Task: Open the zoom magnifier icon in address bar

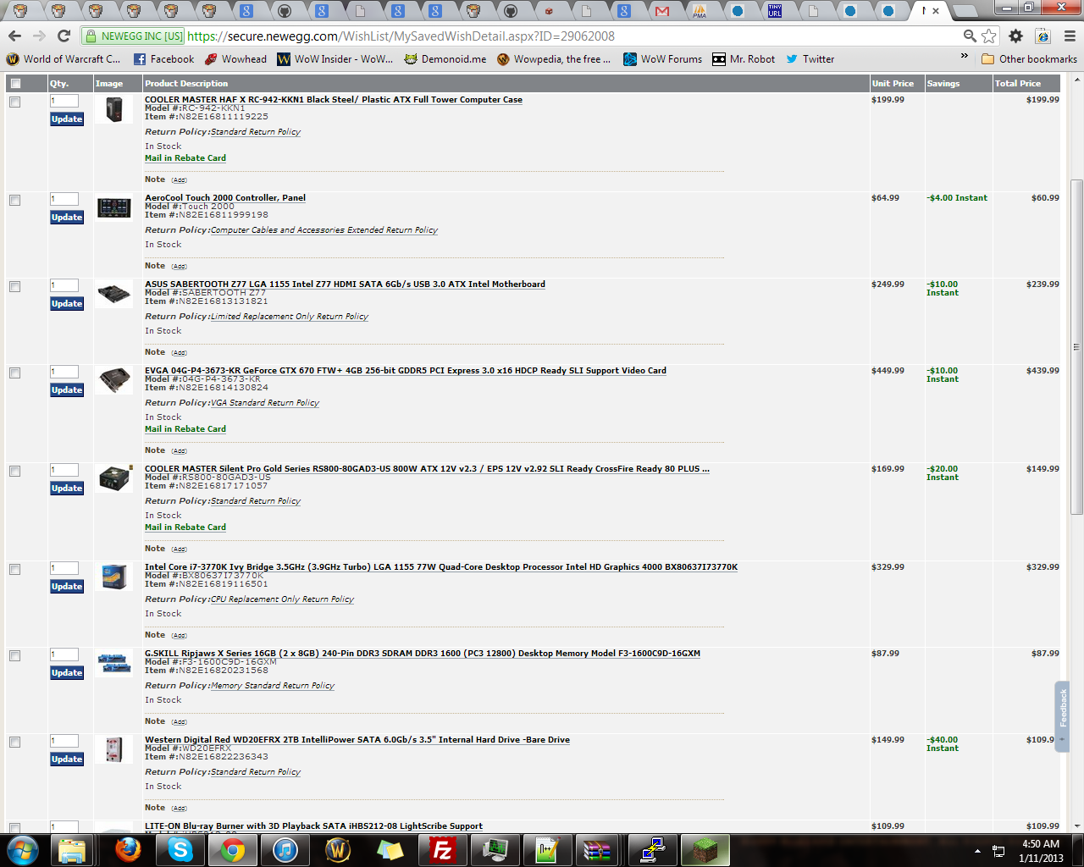Action: pyautogui.click(x=970, y=36)
